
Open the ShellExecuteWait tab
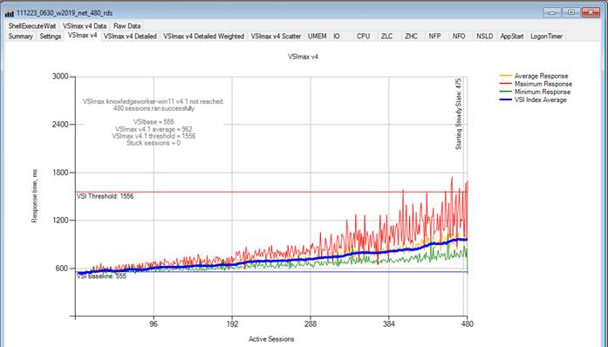(x=32, y=26)
